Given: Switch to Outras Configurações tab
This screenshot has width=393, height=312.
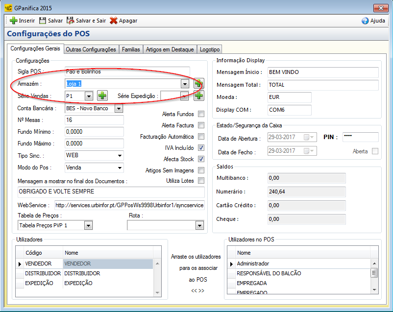Looking at the screenshot, I should click(91, 49).
